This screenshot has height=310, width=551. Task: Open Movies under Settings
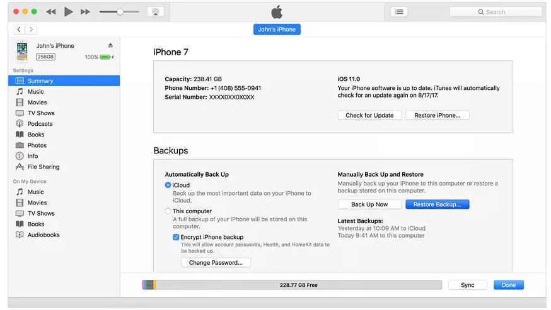click(x=64, y=102)
